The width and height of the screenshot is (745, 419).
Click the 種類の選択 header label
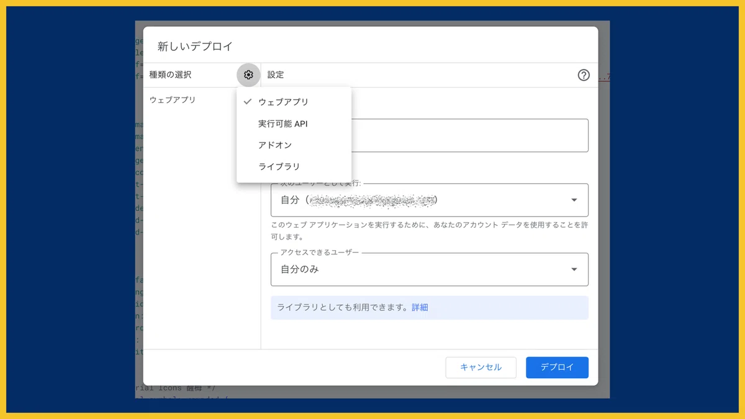click(170, 74)
